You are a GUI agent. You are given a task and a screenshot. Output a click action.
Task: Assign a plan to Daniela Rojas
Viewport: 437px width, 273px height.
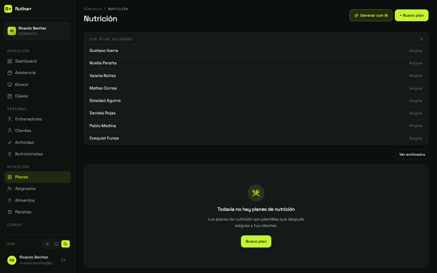[416, 113]
